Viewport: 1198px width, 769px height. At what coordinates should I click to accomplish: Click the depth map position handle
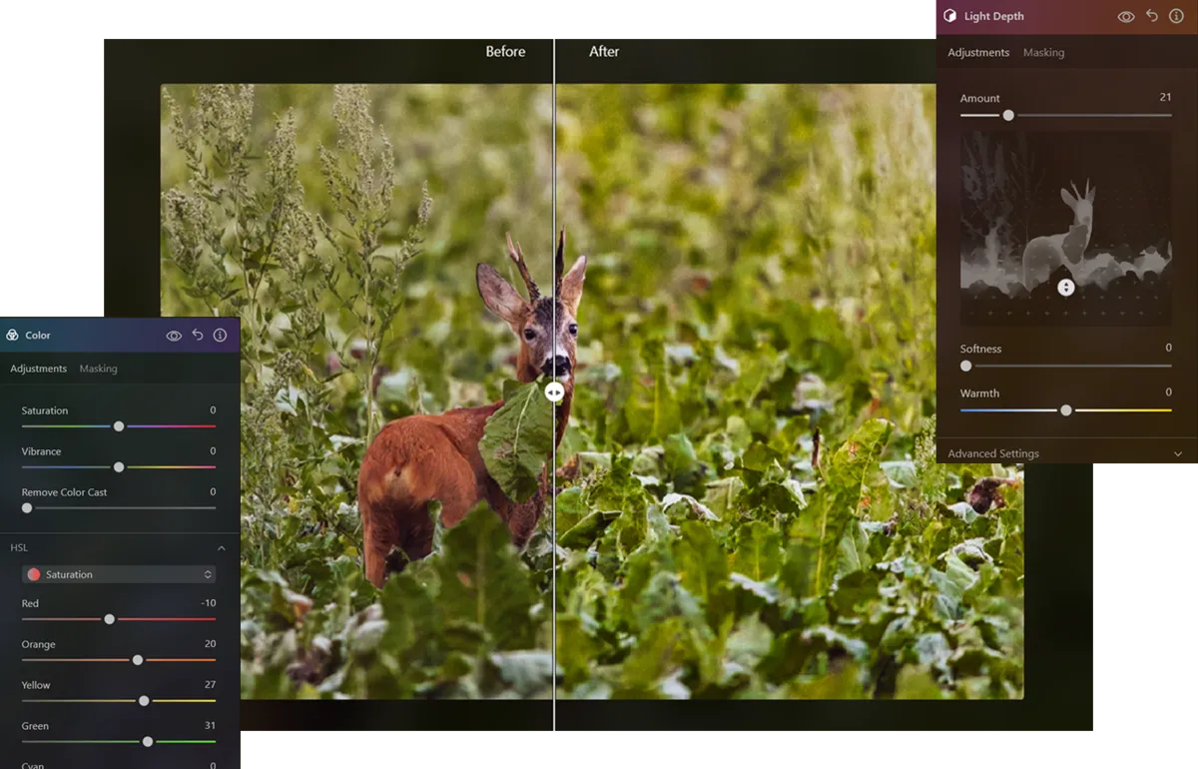click(x=1066, y=288)
